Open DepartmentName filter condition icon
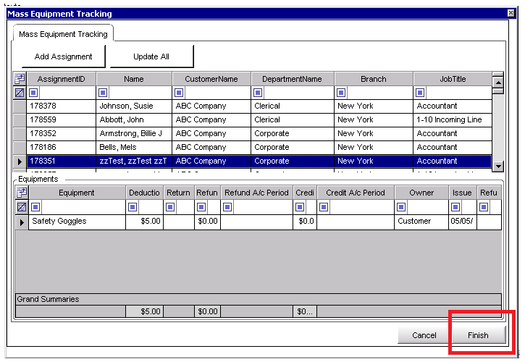This screenshot has height=362, width=525. pyautogui.click(x=258, y=93)
